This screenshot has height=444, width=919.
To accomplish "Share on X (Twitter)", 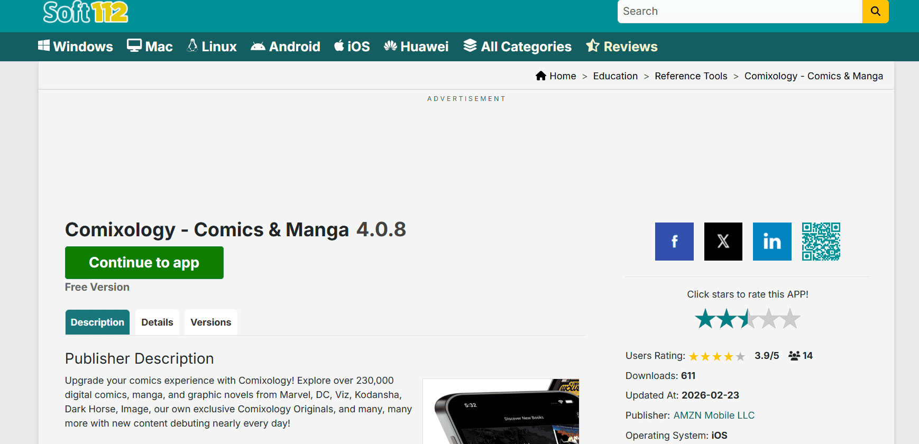I will (723, 242).
